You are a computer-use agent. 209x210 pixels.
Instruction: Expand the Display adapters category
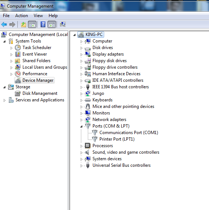click(x=81, y=54)
